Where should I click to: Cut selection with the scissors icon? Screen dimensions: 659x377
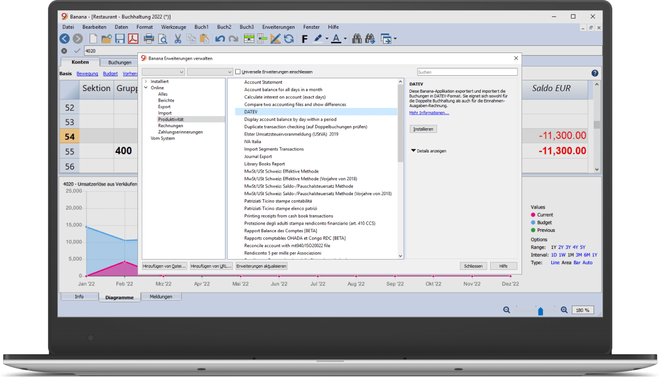tap(178, 39)
